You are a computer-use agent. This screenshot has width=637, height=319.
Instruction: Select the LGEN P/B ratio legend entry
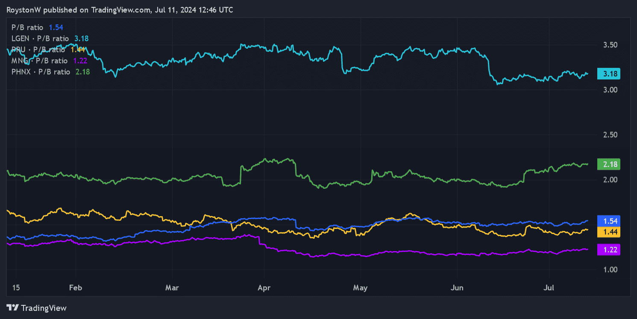pyautogui.click(x=50, y=38)
